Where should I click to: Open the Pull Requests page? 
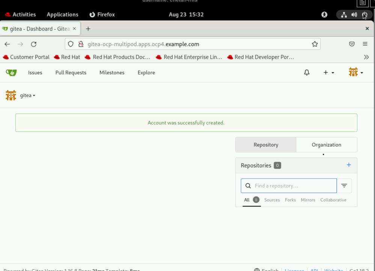(71, 73)
